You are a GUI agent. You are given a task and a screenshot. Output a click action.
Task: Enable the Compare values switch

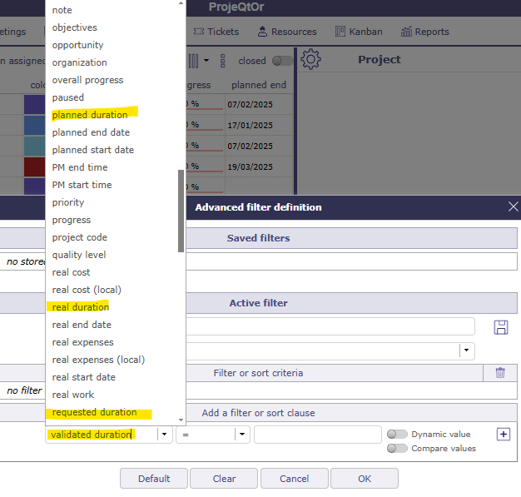397,449
